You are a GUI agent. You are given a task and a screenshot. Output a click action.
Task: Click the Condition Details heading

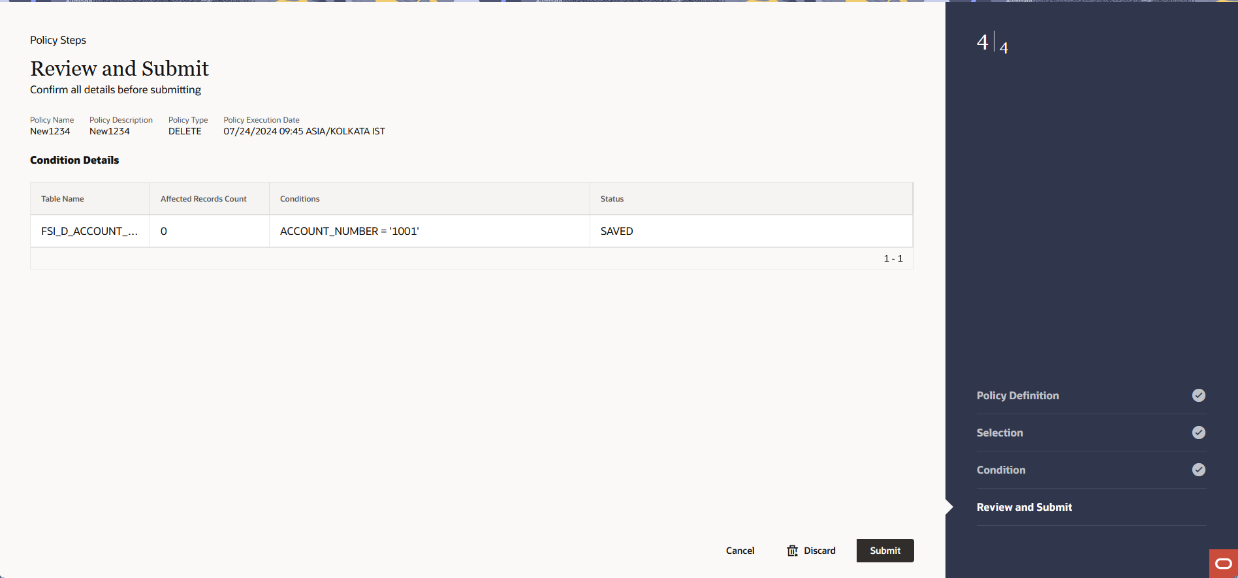tap(74, 160)
